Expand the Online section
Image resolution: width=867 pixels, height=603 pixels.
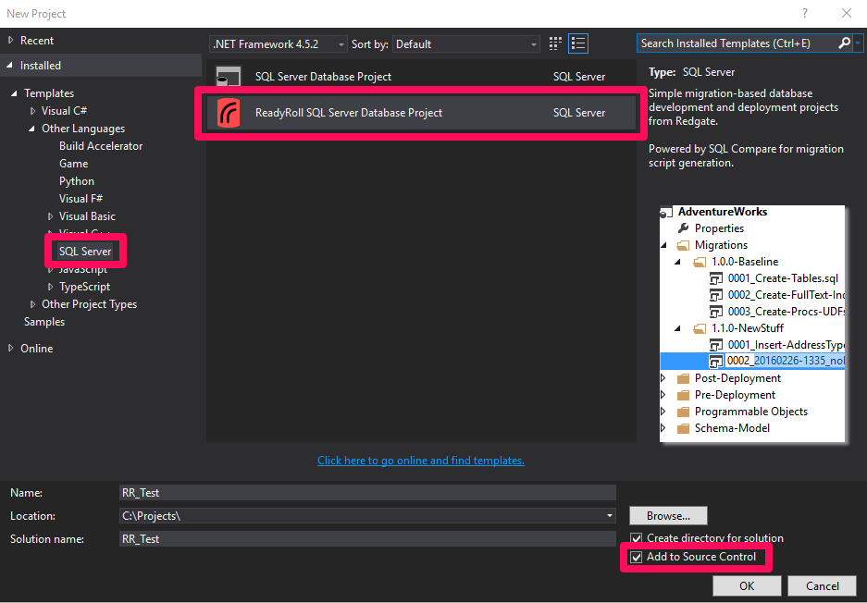[10, 348]
